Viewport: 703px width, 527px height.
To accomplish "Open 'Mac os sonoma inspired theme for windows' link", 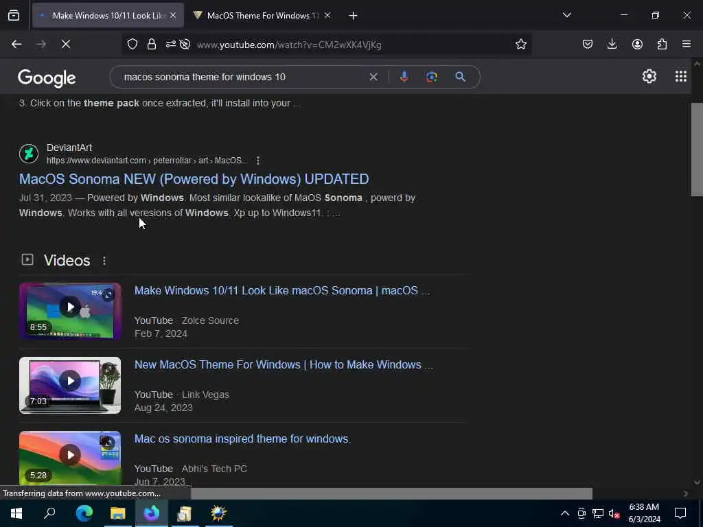I will (x=242, y=438).
